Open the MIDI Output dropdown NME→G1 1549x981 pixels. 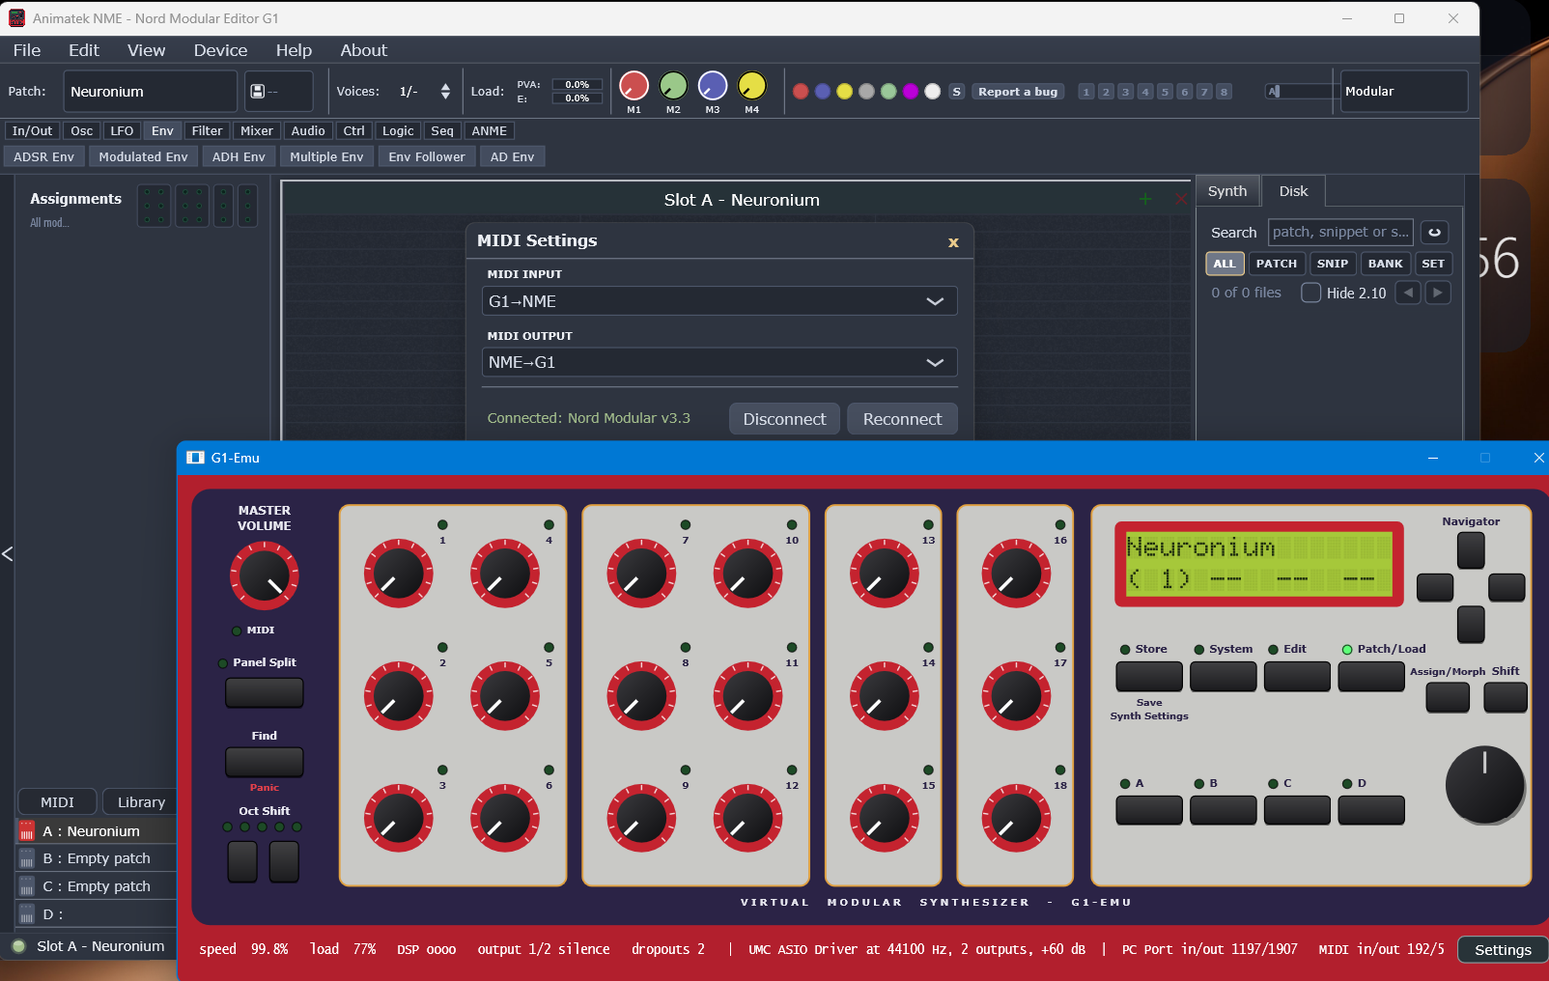pyautogui.click(x=719, y=362)
